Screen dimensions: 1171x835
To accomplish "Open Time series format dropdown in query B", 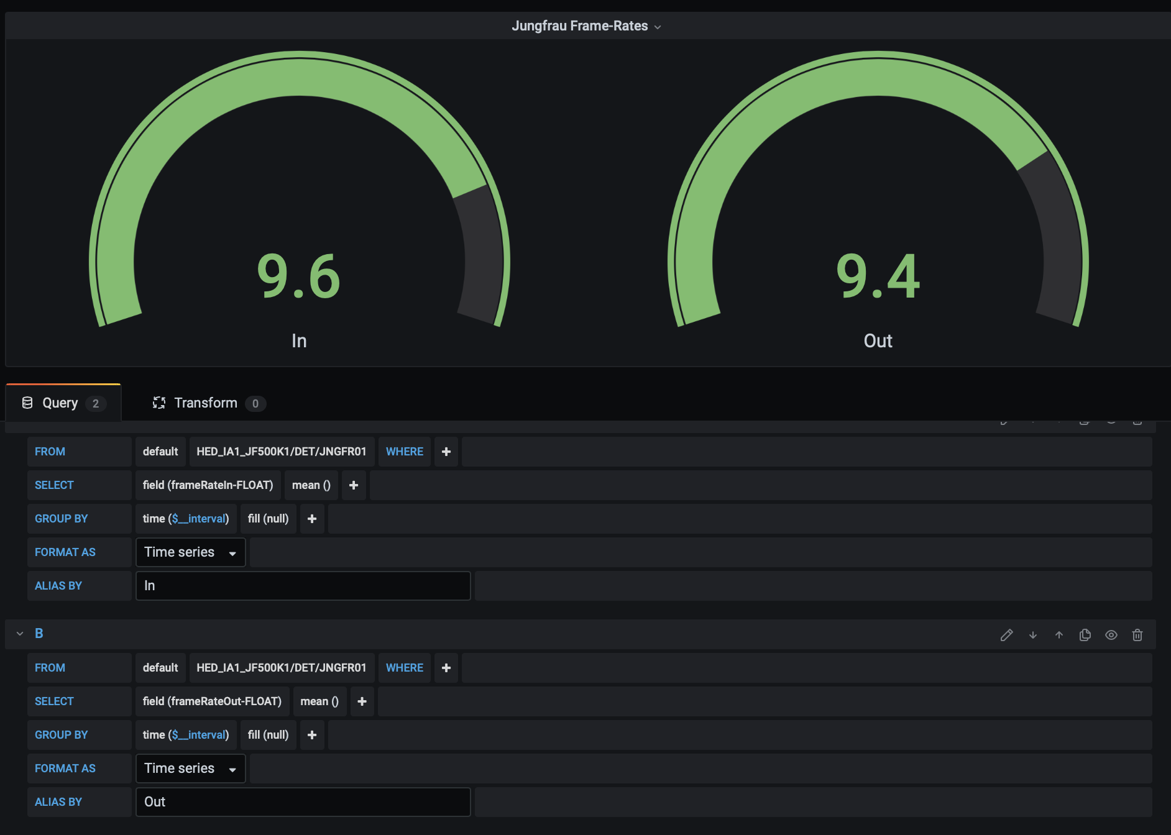I will (191, 769).
